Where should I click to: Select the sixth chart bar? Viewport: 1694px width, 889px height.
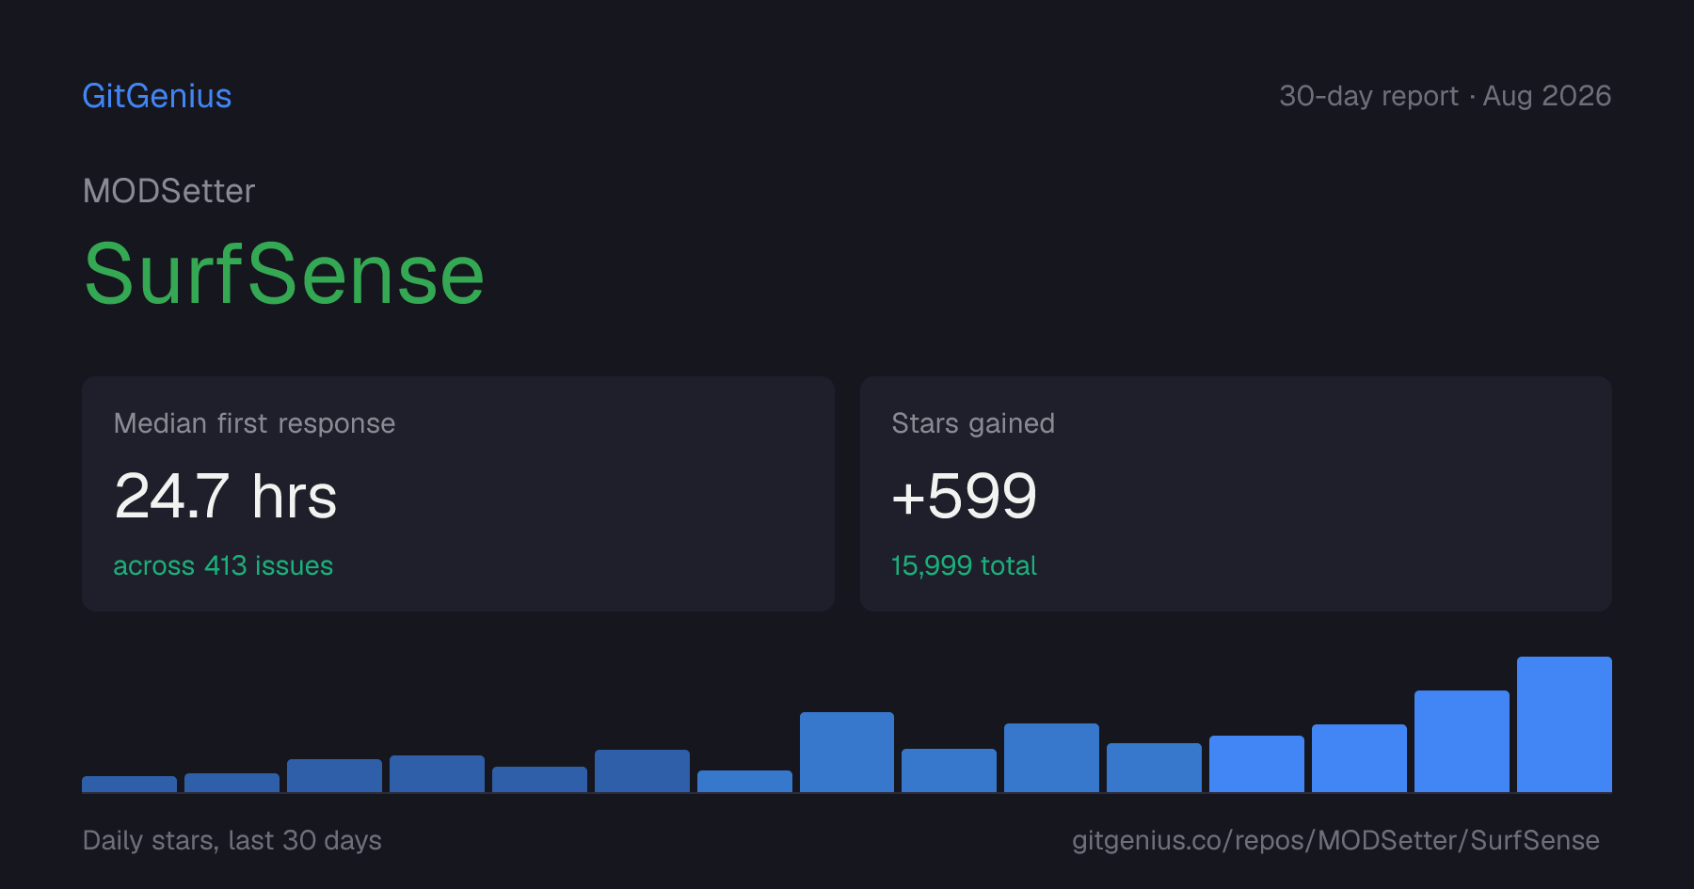click(642, 770)
